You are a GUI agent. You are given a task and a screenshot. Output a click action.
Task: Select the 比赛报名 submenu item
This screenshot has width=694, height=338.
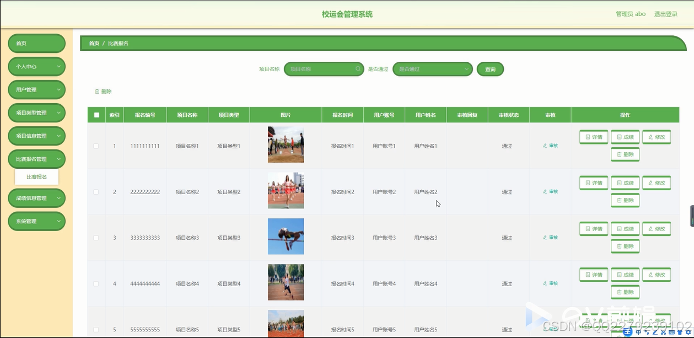[37, 177]
